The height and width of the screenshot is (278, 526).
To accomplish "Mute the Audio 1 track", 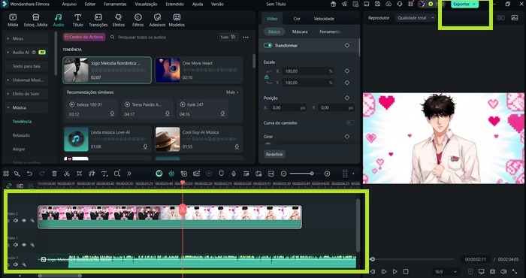I will [x=16, y=264].
